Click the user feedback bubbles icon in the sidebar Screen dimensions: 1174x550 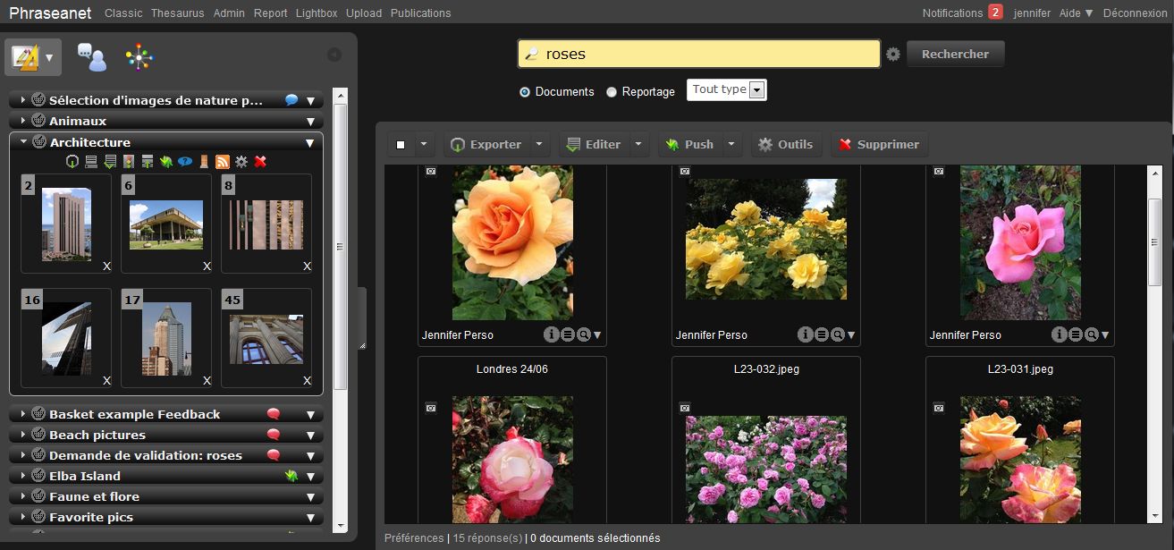[89, 58]
